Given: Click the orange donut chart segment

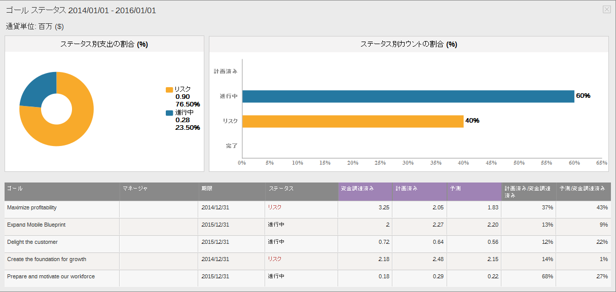Looking at the screenshot, I should coord(76,127).
